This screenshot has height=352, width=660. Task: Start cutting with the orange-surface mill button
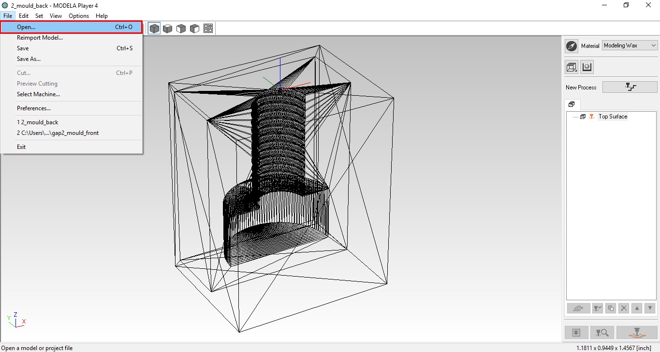point(637,333)
